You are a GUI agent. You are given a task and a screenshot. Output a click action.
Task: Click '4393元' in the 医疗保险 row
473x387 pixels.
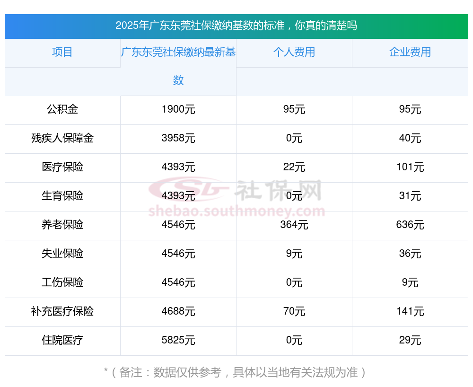coord(178,167)
